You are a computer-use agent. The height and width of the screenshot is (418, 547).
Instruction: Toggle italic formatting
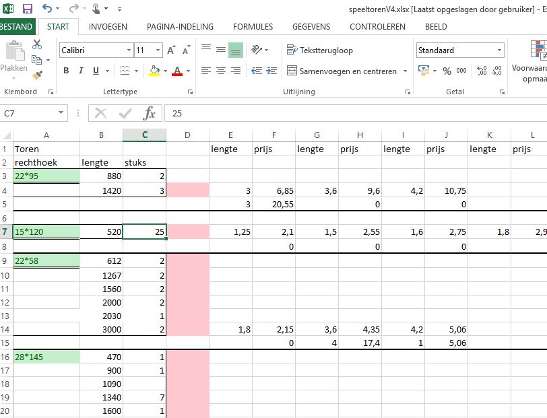pyautogui.click(x=81, y=71)
